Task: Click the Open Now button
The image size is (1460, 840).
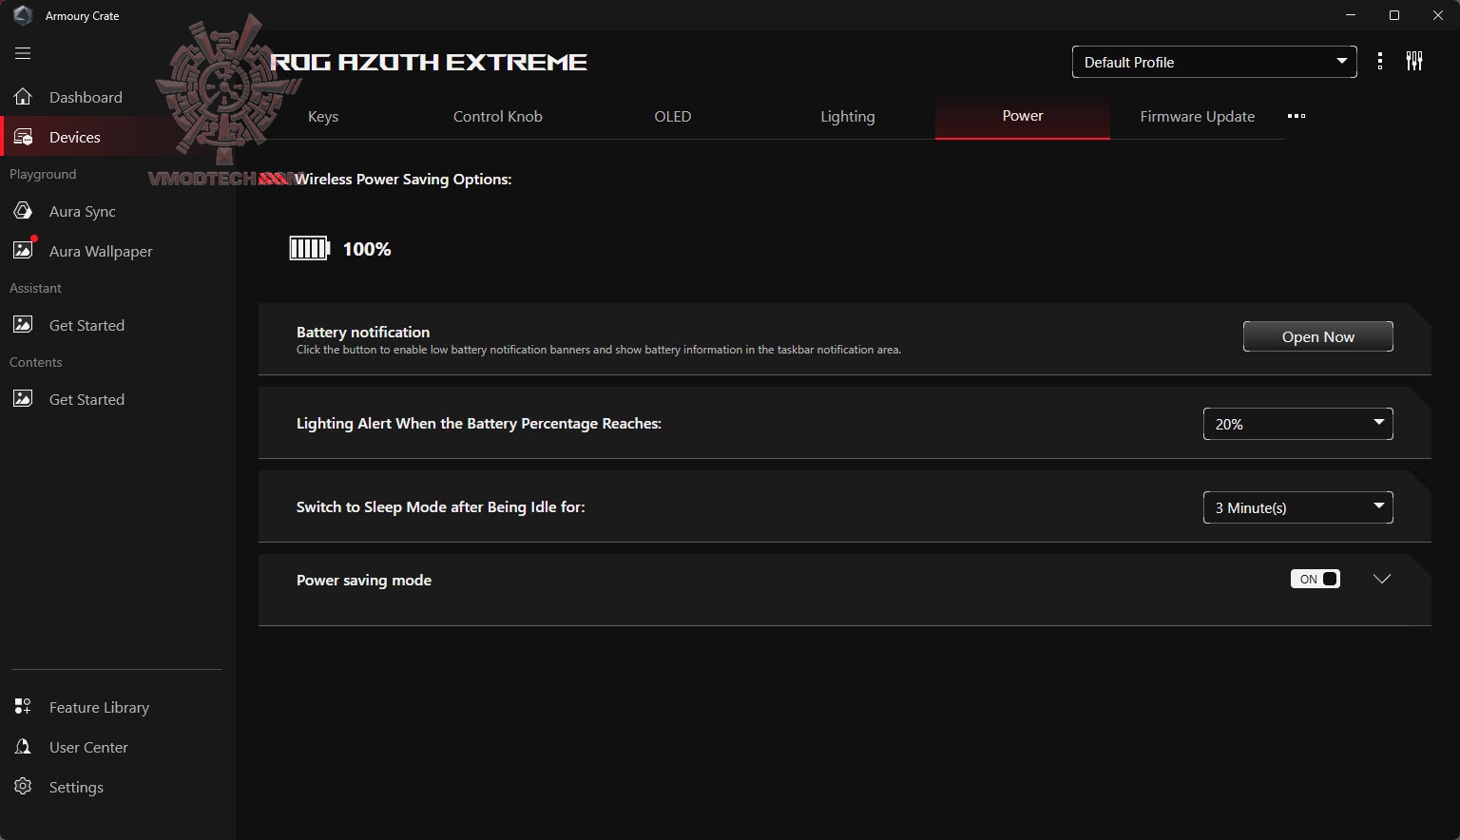Action: coord(1317,336)
